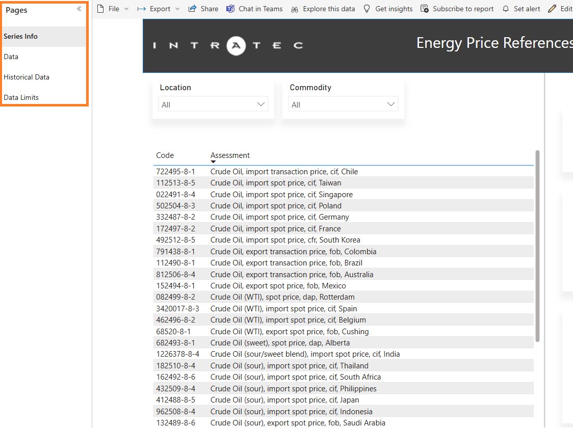The height and width of the screenshot is (428, 573).
Task: Click the Subscribe to report icon
Action: (424, 9)
